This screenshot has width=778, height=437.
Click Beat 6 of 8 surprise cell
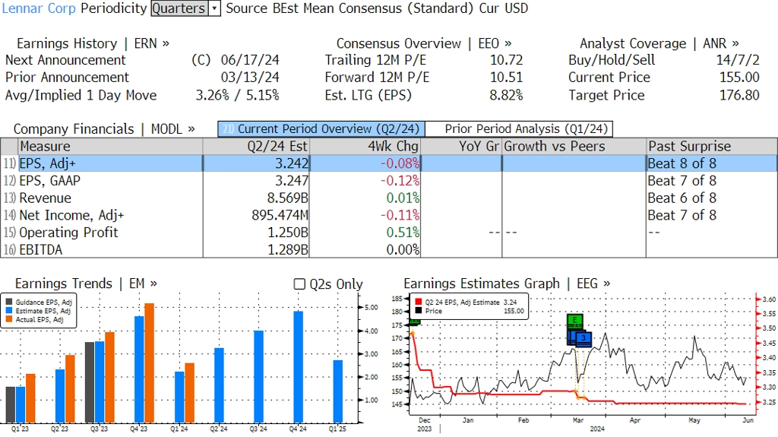point(682,198)
